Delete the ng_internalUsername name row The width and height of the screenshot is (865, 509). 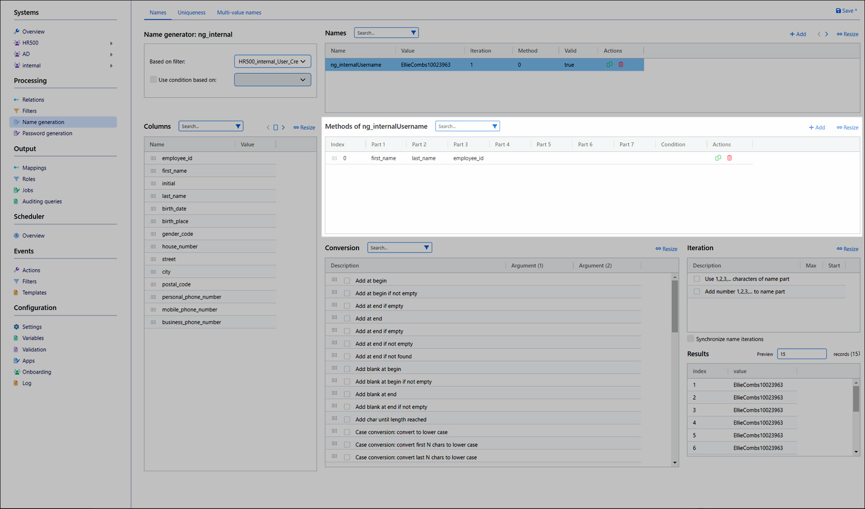[621, 65]
